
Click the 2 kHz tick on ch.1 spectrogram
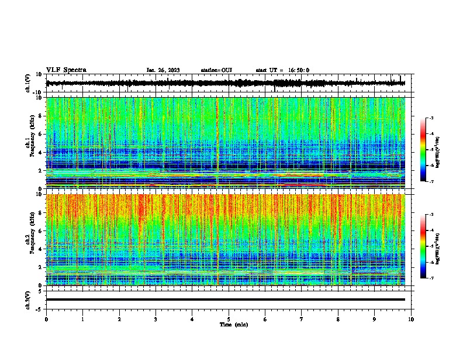tap(41, 171)
